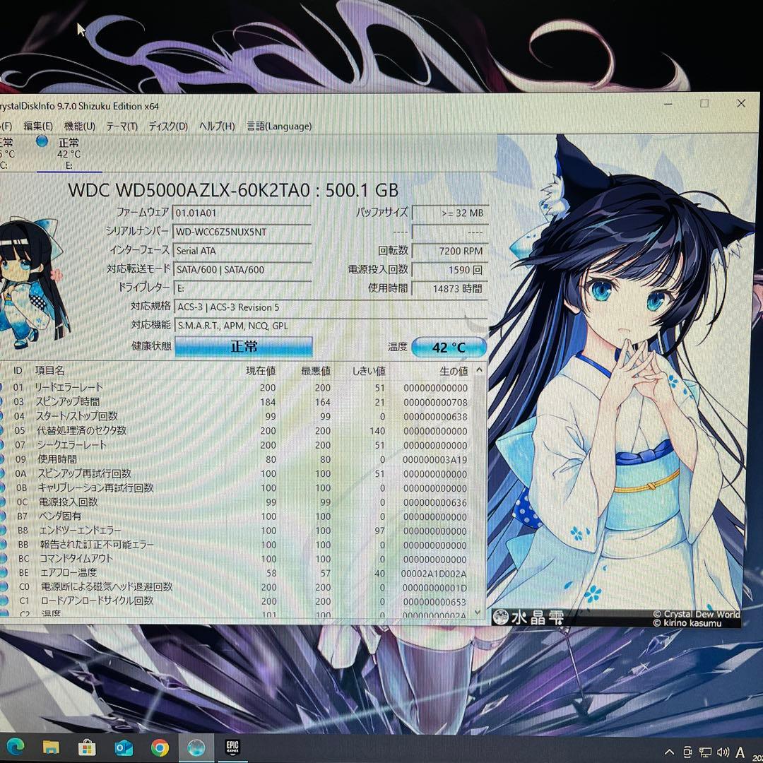Click the input method 'A' indicator in the tray
Viewport: 763px width, 763px height.
click(739, 751)
